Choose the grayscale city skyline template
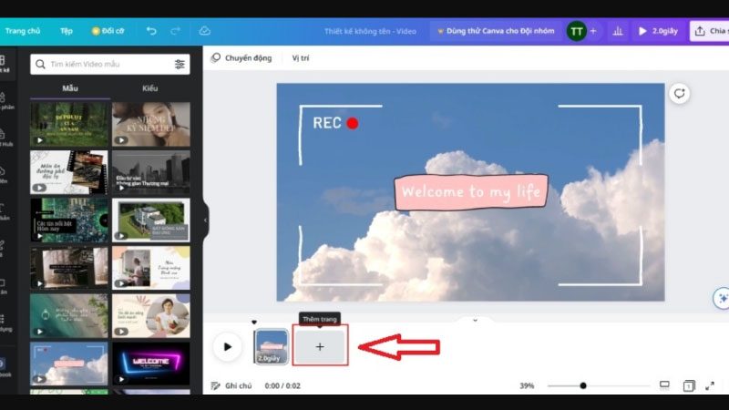The image size is (729, 410). click(x=150, y=172)
